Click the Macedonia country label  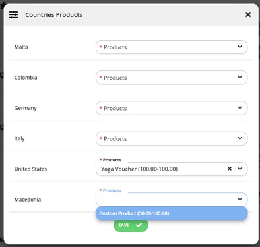pos(28,200)
